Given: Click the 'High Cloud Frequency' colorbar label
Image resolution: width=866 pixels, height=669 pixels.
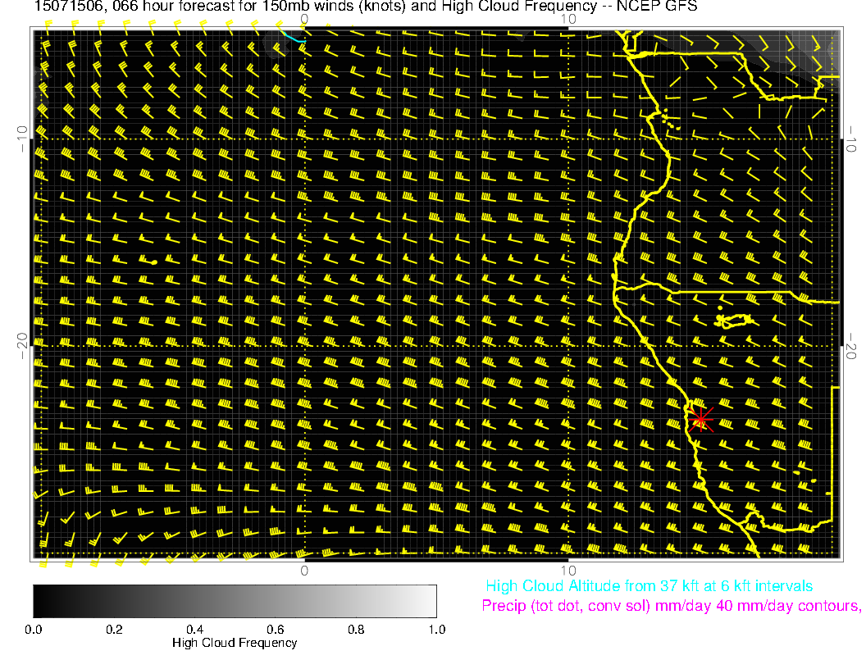Looking at the screenshot, I should click(235, 643).
